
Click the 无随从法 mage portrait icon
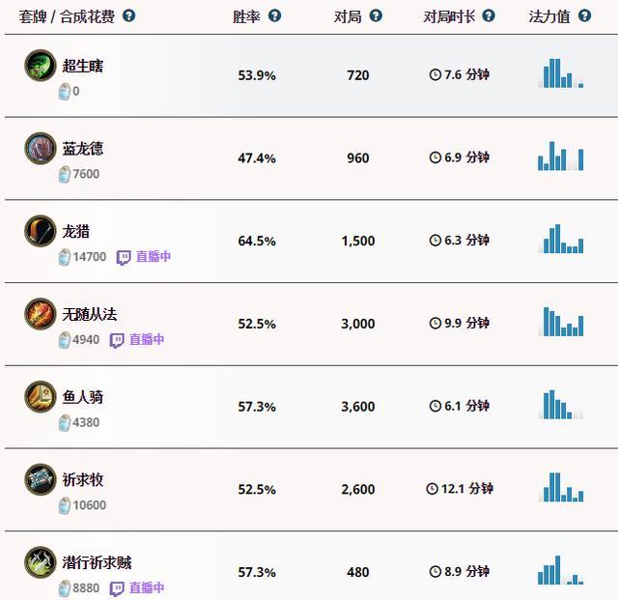pyautogui.click(x=41, y=314)
